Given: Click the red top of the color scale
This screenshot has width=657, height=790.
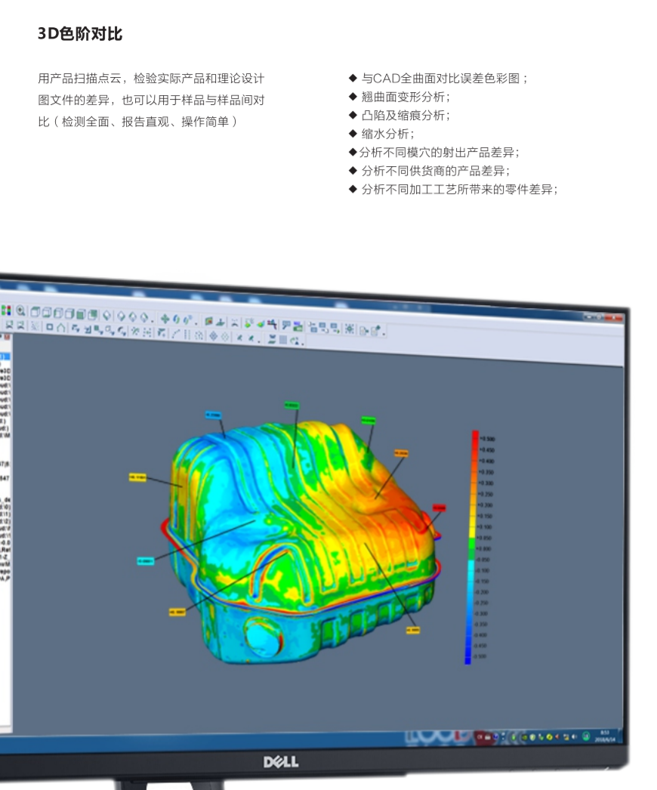Looking at the screenshot, I should click(x=475, y=435).
